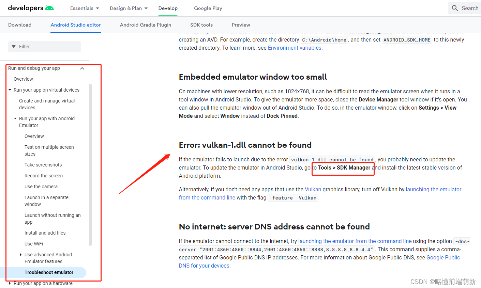Open the Google Play menu item

click(208, 8)
